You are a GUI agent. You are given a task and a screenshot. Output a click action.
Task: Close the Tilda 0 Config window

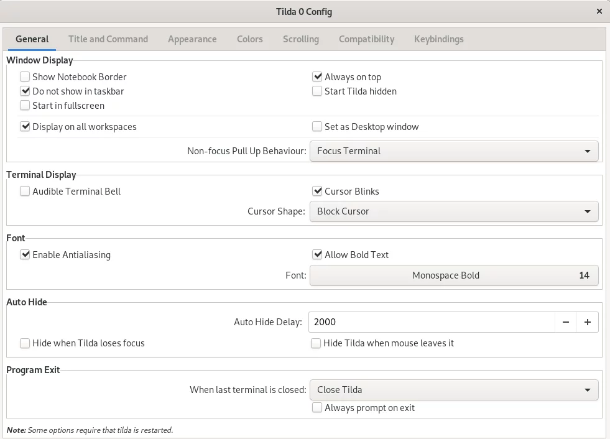599,11
